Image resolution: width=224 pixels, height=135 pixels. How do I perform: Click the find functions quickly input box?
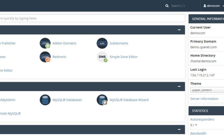pos(92,18)
